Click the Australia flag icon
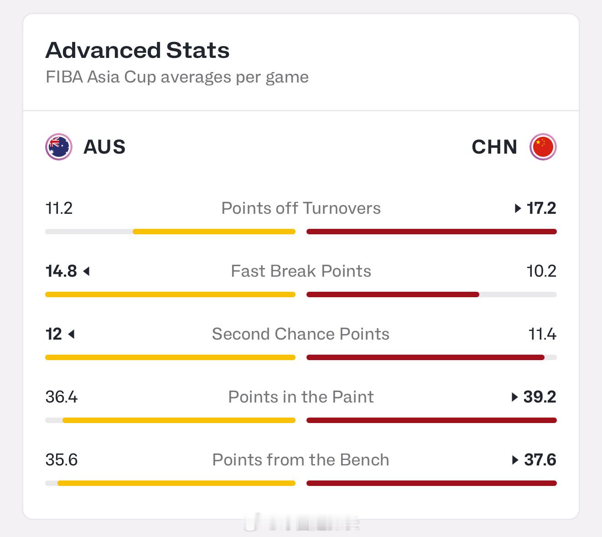Viewport: 602px width, 537px height. pyautogui.click(x=59, y=147)
